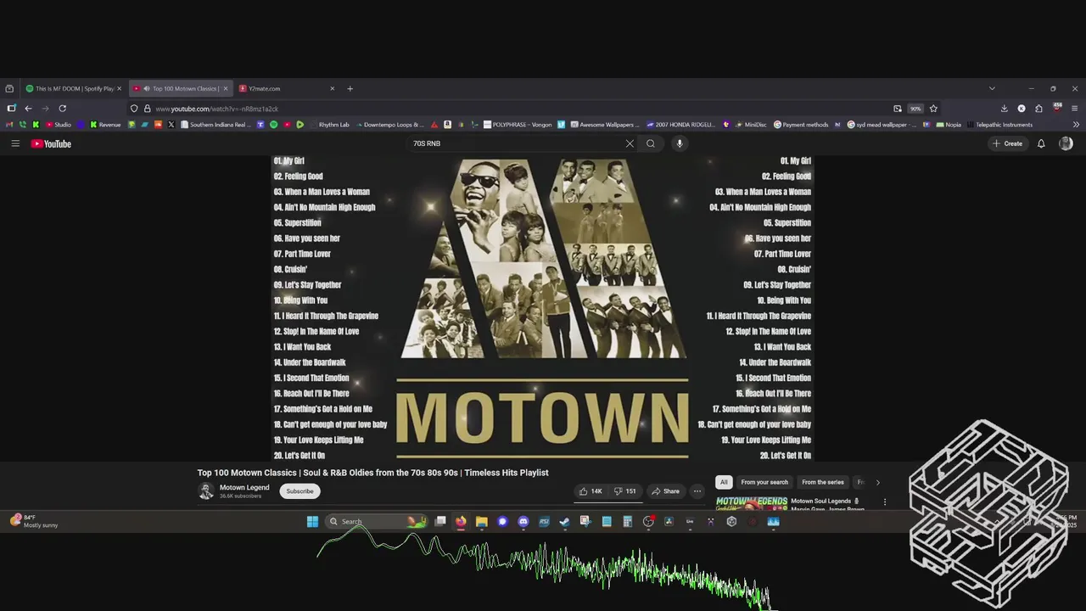Open the X (Twitter) bookmark icon
The image size is (1086, 611).
tap(171, 125)
